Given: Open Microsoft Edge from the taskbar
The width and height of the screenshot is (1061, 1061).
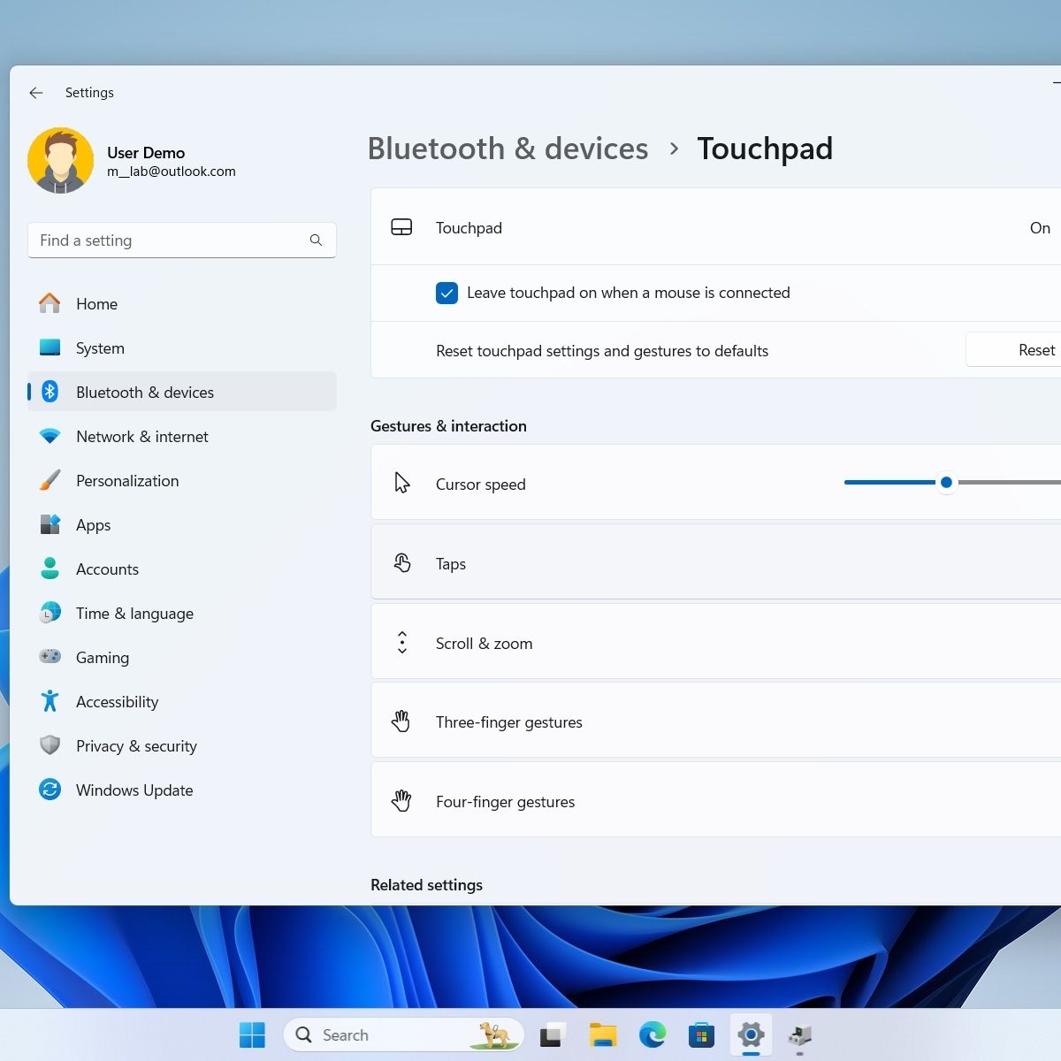Looking at the screenshot, I should (653, 1034).
